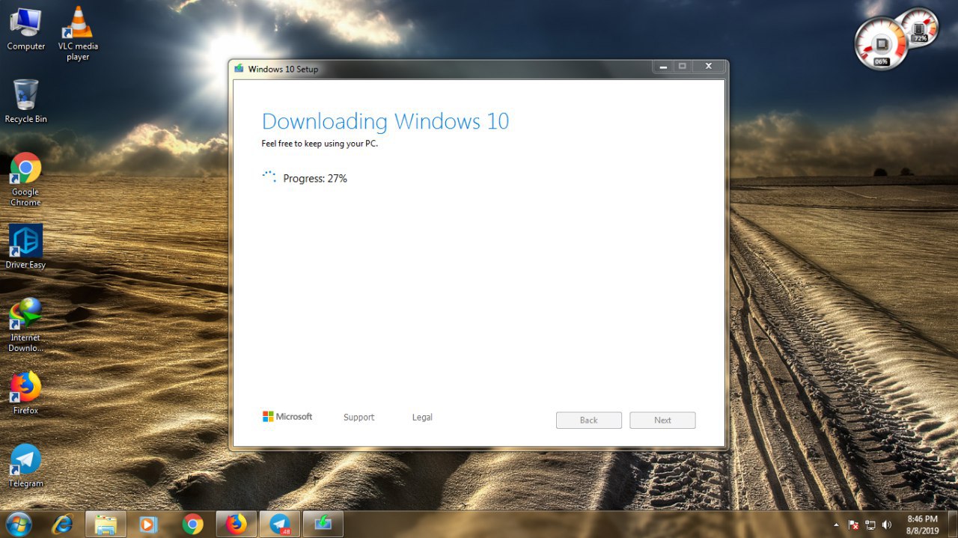Image resolution: width=958 pixels, height=538 pixels.
Task: Open the media player taskbar icon
Action: [148, 524]
